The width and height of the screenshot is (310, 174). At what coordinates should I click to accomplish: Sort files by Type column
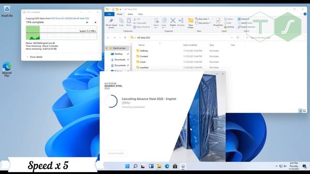[x=212, y=45]
